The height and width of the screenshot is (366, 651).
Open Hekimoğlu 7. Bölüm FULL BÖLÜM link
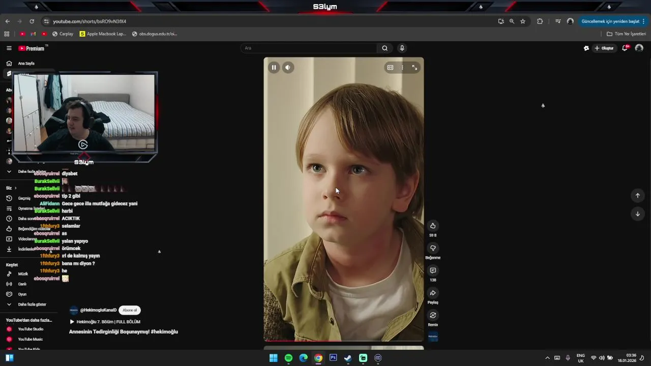click(105, 322)
